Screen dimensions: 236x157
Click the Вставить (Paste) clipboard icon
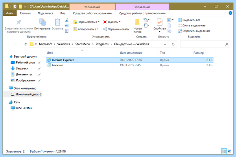pos(57,22)
